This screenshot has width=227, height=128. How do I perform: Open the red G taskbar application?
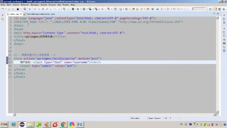click(x=55, y=124)
